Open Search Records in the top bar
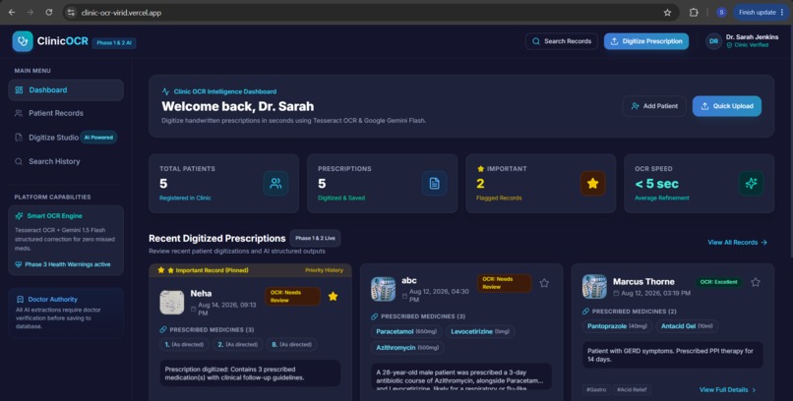Viewport: 793px width, 401px height. click(x=562, y=41)
